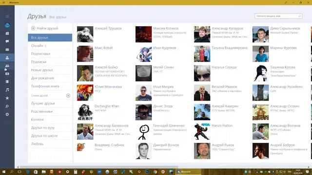Open the settings gear icon in the sidebar
The height and width of the screenshot is (175, 312).
coord(7,114)
